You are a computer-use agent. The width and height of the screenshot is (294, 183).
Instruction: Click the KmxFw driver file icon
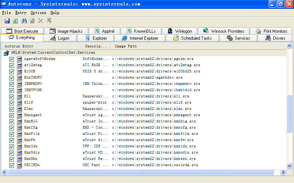[x=19, y=140]
